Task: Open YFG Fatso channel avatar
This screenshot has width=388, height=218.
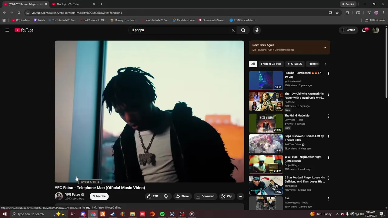Action: (x=59, y=196)
